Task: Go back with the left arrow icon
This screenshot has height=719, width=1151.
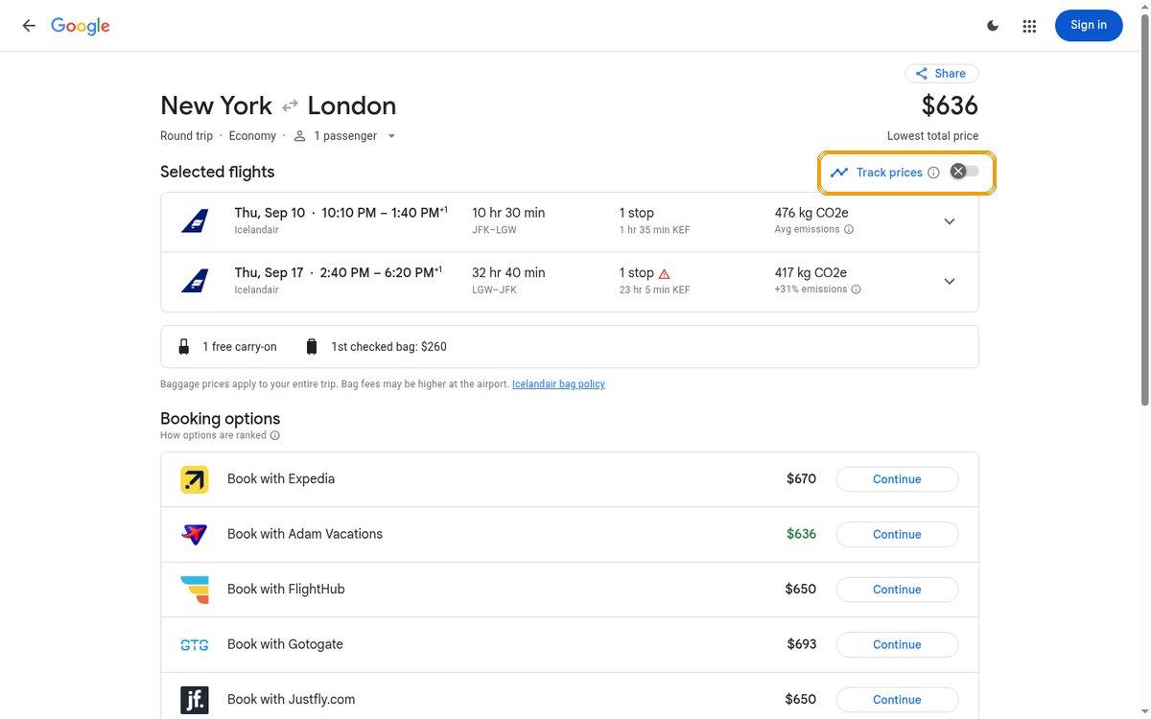Action: [x=29, y=26]
